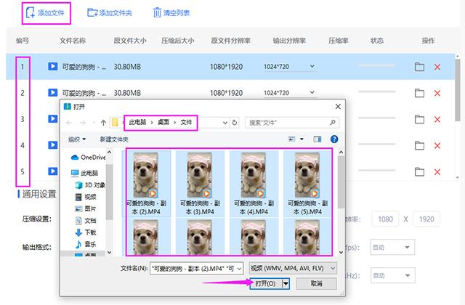Screen dimensions: 465x305
Task: Open output folder for row 5
Action: (x=419, y=171)
